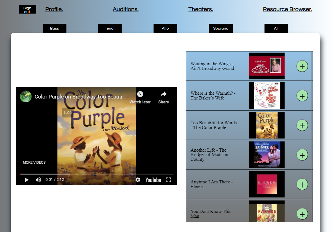Add Waiting in the Wings with plus button

[x=302, y=66]
